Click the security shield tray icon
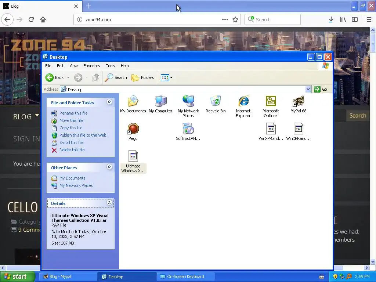Screen dimensions: 376x282 click(x=335, y=276)
